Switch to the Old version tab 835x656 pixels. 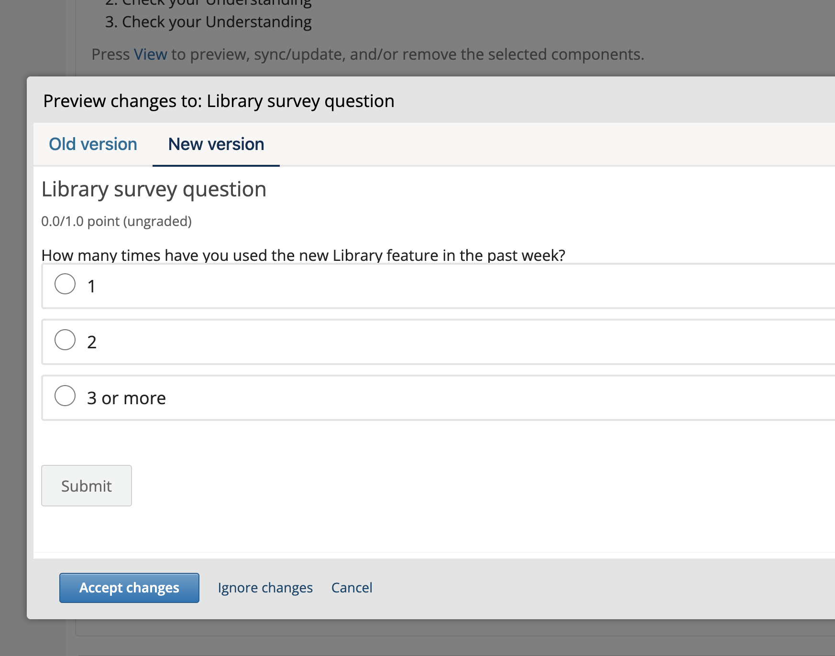point(93,144)
